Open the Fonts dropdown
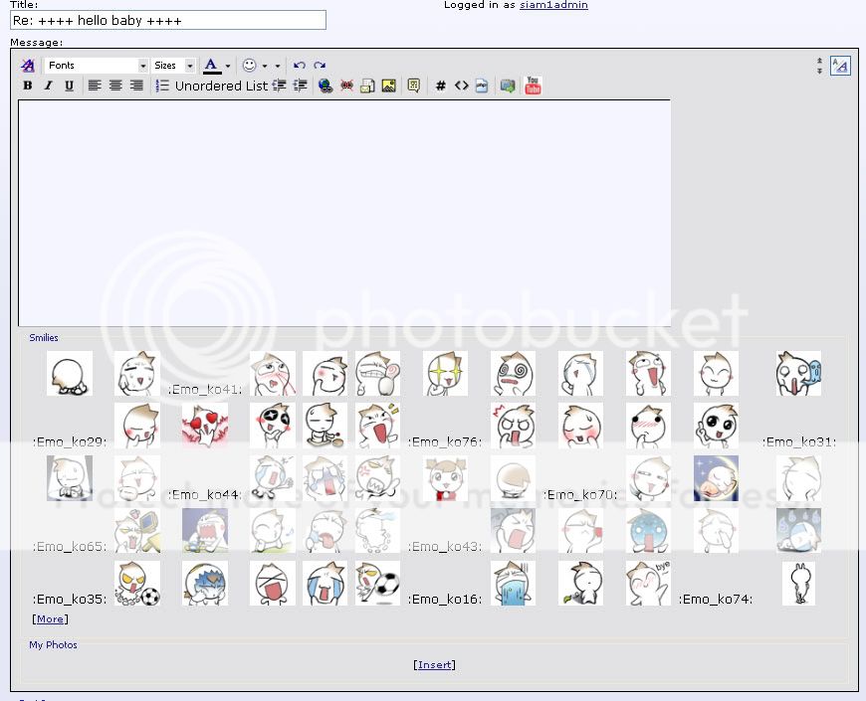Image resolution: width=866 pixels, height=701 pixels. tap(97, 66)
